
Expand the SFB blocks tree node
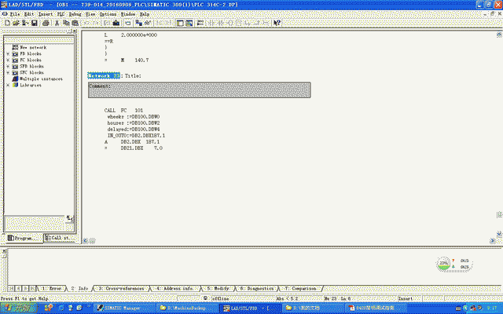(x=7, y=66)
